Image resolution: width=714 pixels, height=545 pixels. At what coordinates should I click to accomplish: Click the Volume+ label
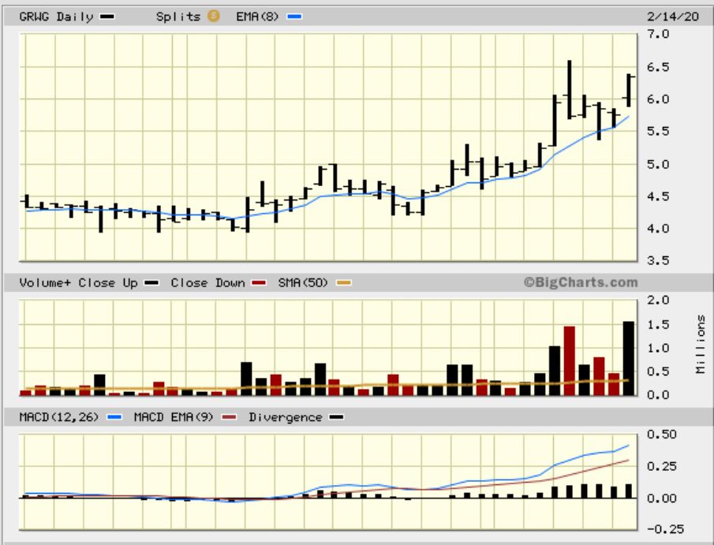(x=45, y=282)
